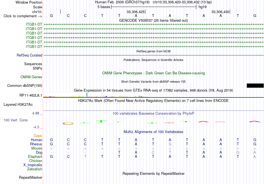Click the SNPs track label
Screen dimensions: 264x184
point(38,68)
